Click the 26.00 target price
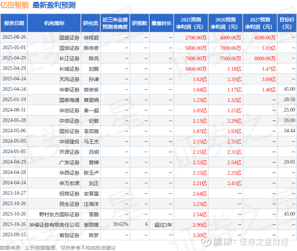This screenshot has width=297, height=251. point(289,120)
